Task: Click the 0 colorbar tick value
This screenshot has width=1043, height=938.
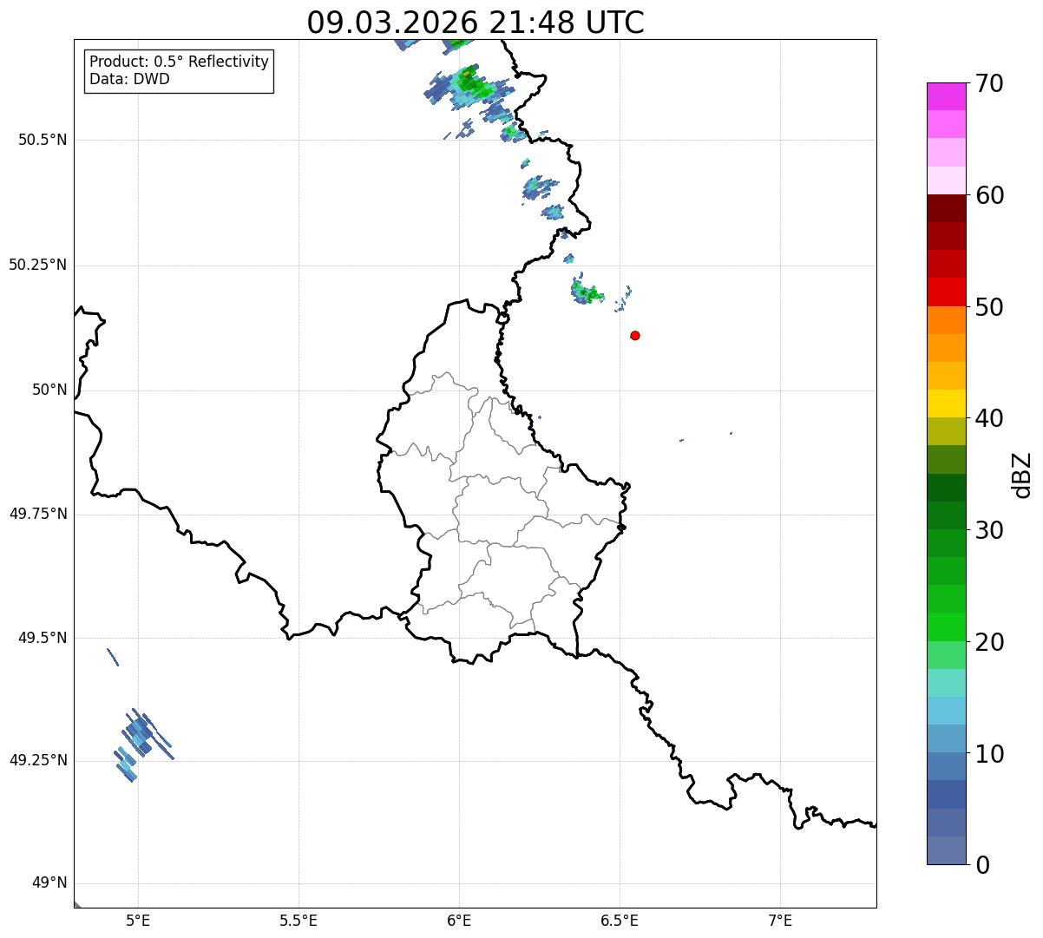Action: pos(982,865)
